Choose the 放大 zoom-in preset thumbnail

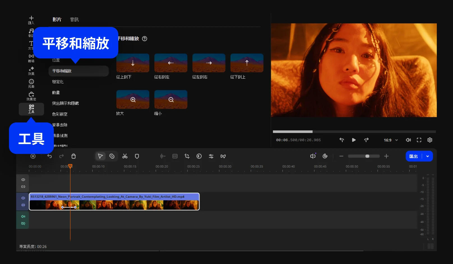click(x=133, y=99)
